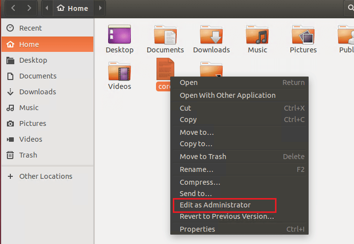Screen dimensions: 354x244
Task: Select Recent in the sidebar
Action: pos(30,28)
